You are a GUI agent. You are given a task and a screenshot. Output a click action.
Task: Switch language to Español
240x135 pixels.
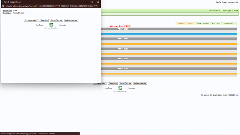pyautogui.click(x=218, y=2)
